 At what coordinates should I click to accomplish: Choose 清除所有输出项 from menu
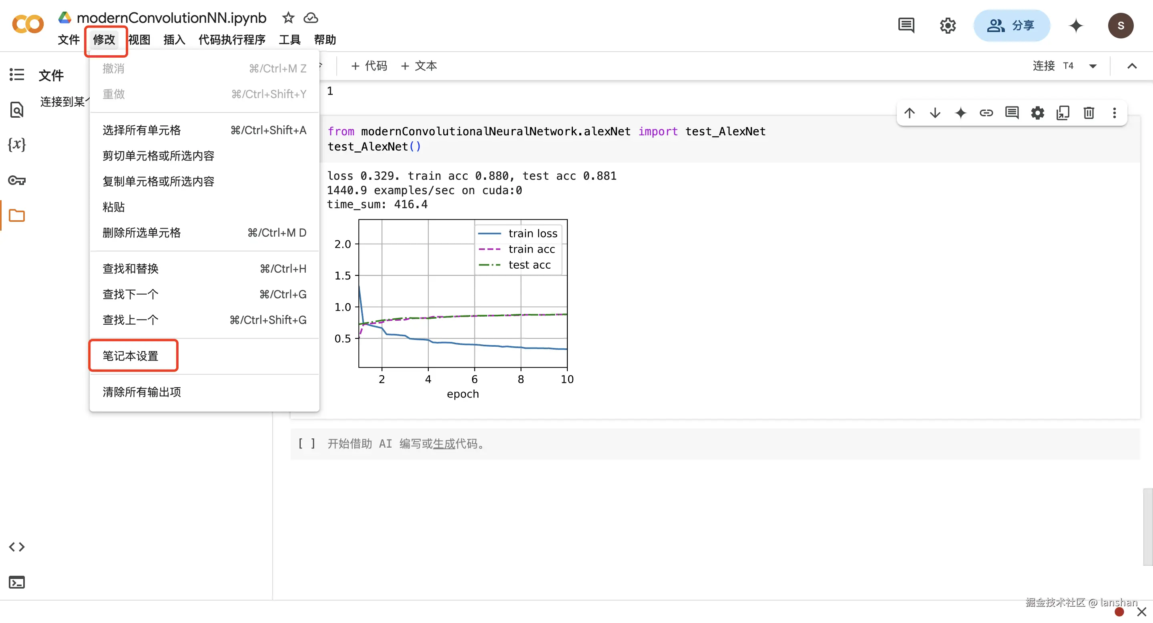coord(142,392)
